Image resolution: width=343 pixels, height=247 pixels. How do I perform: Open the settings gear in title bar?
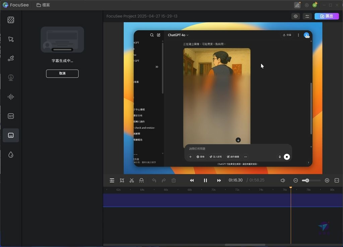307,5
